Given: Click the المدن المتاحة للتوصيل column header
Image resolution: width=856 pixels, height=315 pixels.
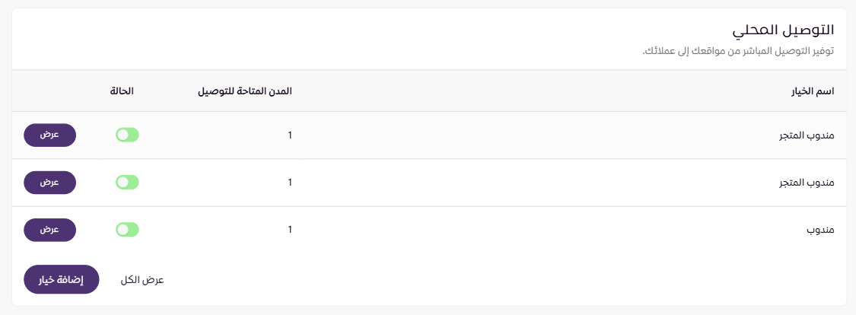Looking at the screenshot, I should [244, 91].
